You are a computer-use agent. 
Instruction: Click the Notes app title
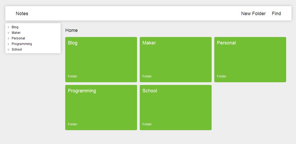(22, 14)
